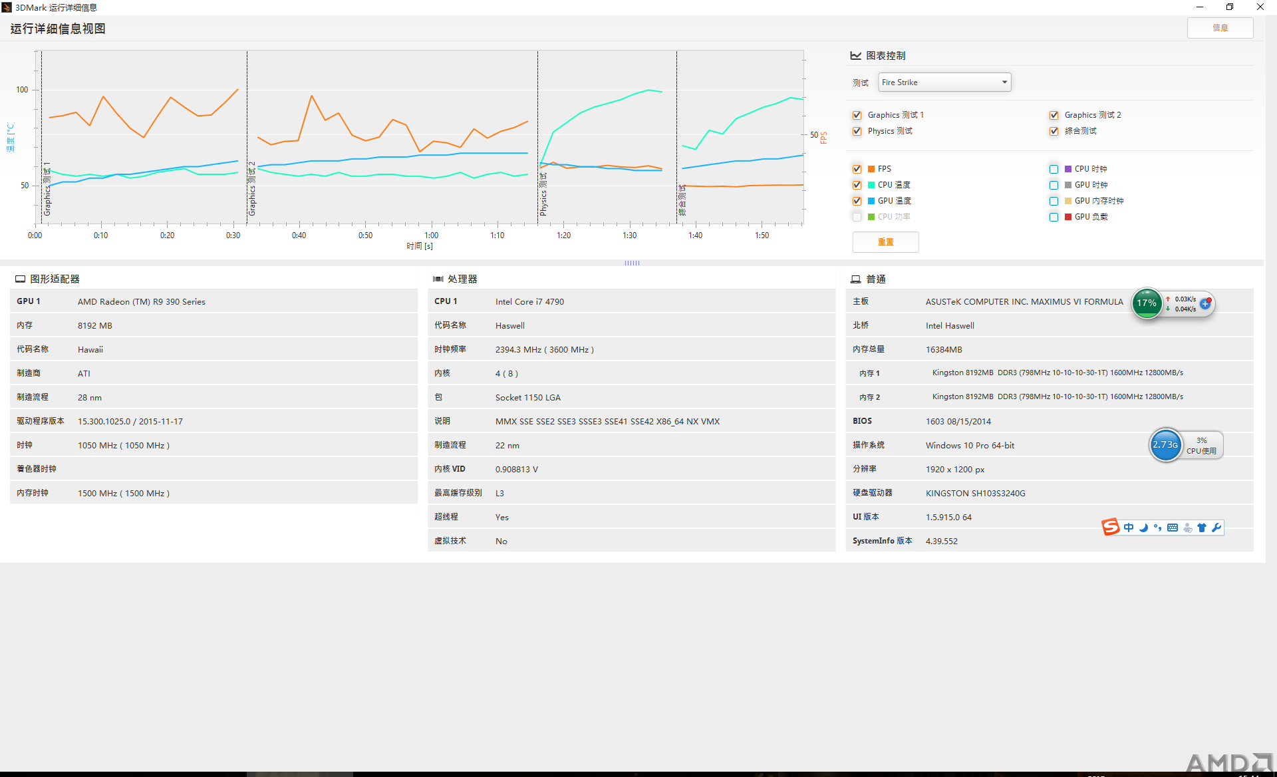This screenshot has width=1277, height=777.
Task: Click the Graphics test 1 chart marker line
Action: pyautogui.click(x=41, y=137)
